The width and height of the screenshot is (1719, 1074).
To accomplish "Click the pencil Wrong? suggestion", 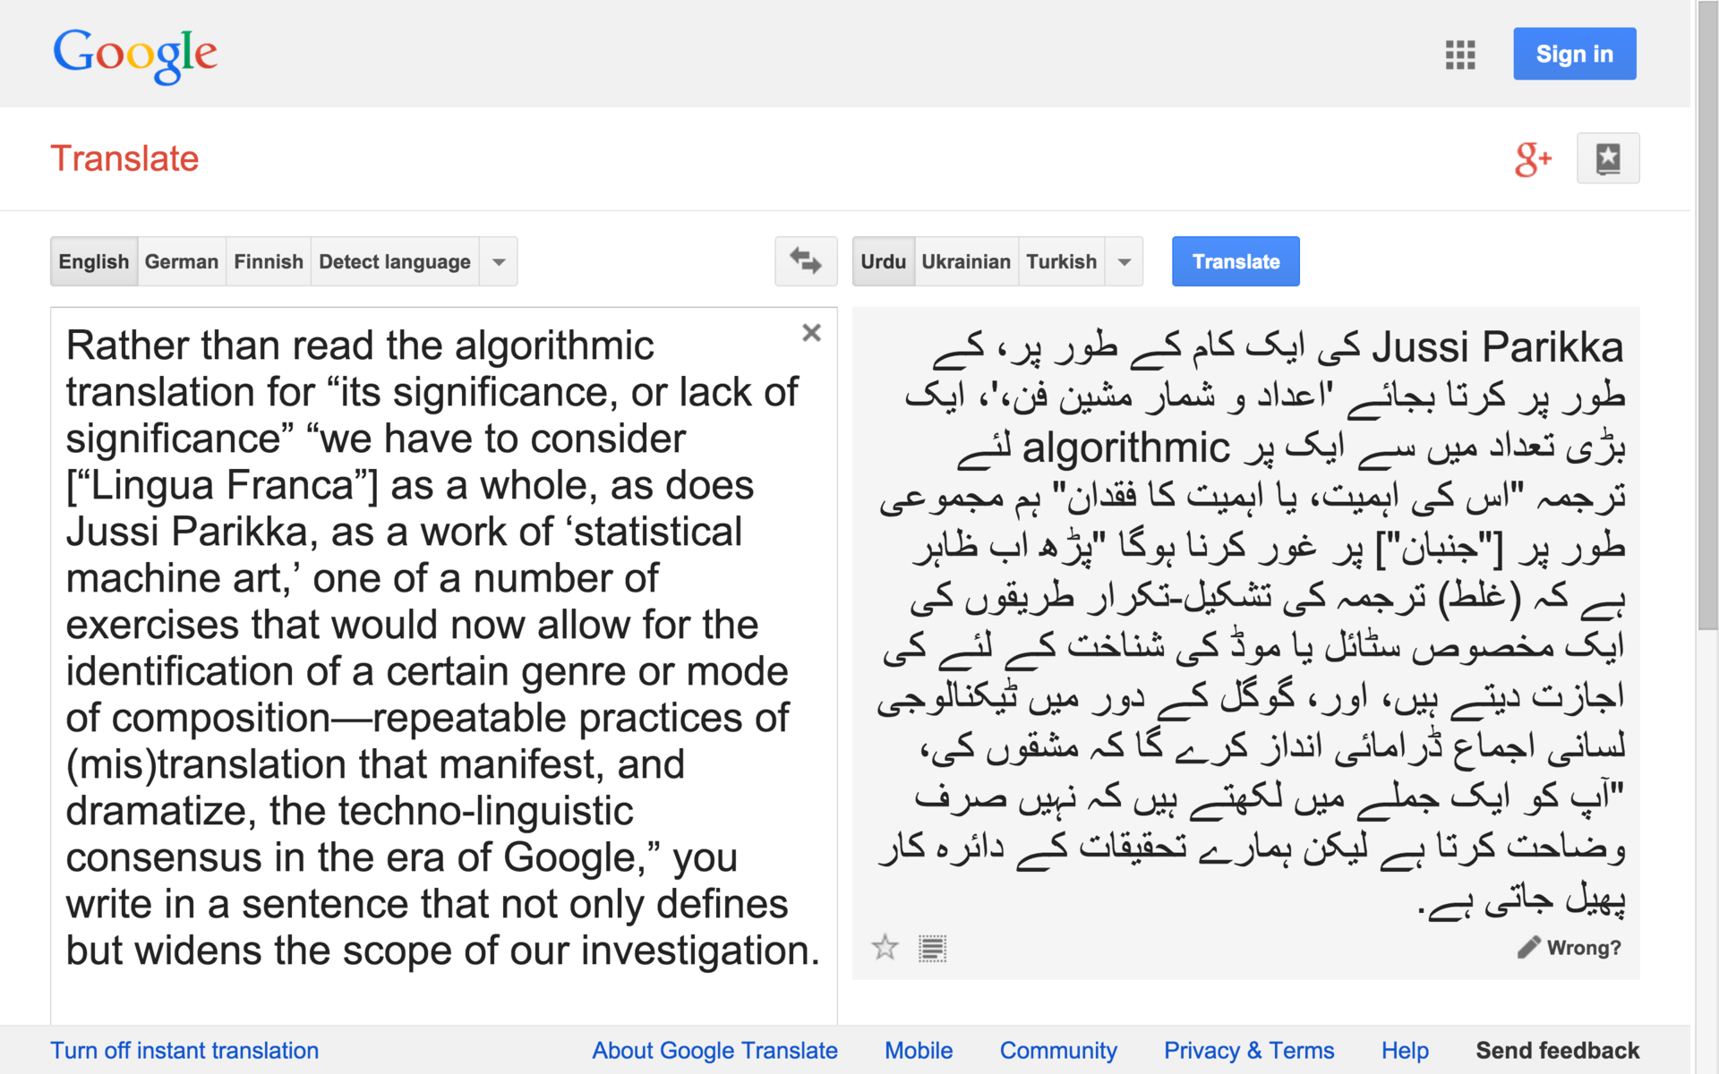I will pyautogui.click(x=1569, y=948).
